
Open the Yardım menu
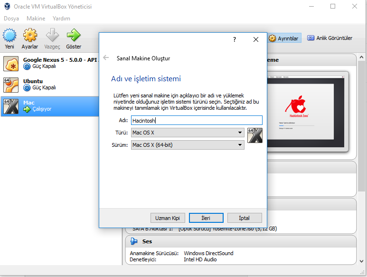coord(61,19)
